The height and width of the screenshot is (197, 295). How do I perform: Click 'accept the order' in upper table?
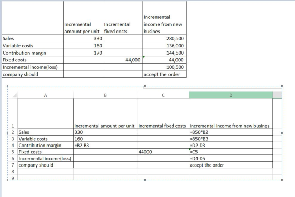pos(162,74)
